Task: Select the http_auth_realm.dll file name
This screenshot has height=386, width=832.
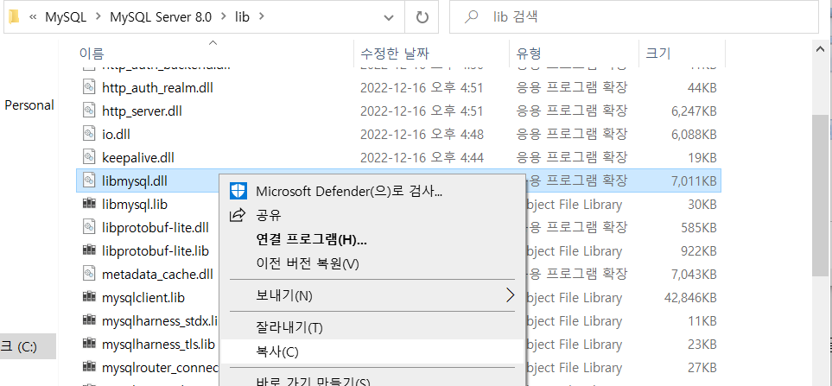Action: click(157, 87)
